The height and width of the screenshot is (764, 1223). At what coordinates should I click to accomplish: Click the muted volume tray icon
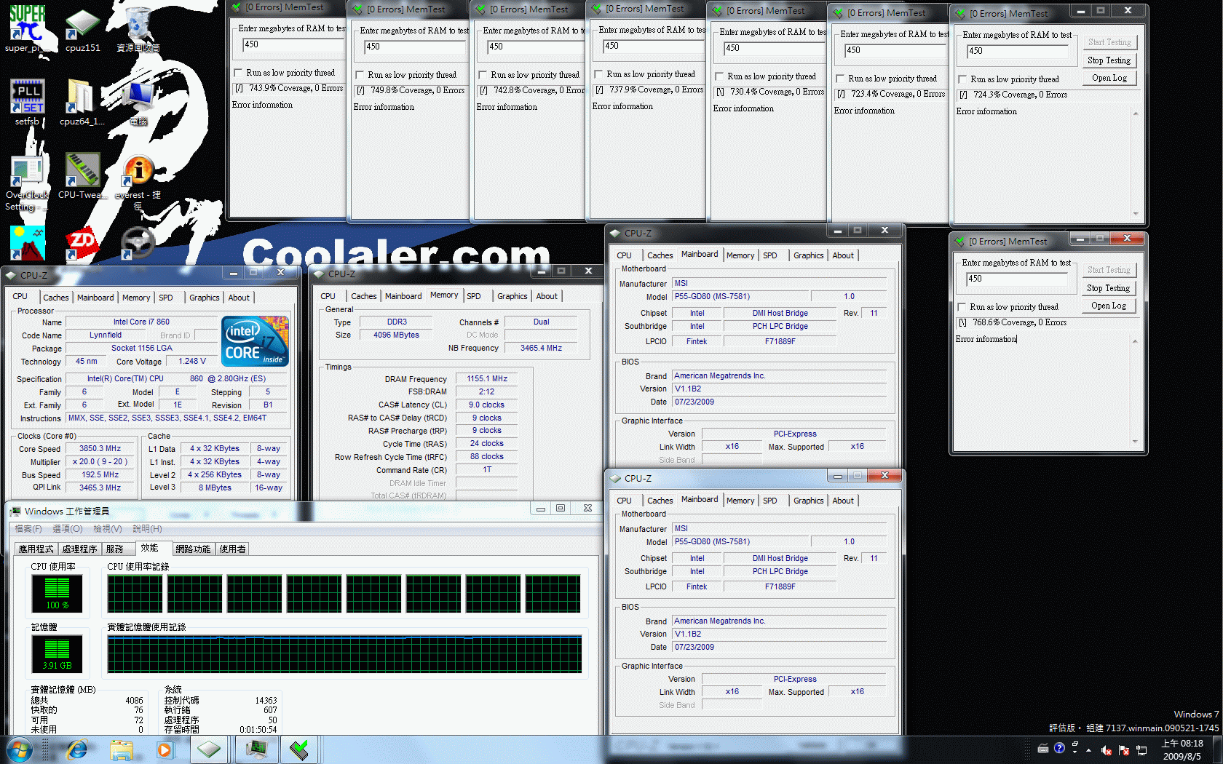tap(1107, 750)
